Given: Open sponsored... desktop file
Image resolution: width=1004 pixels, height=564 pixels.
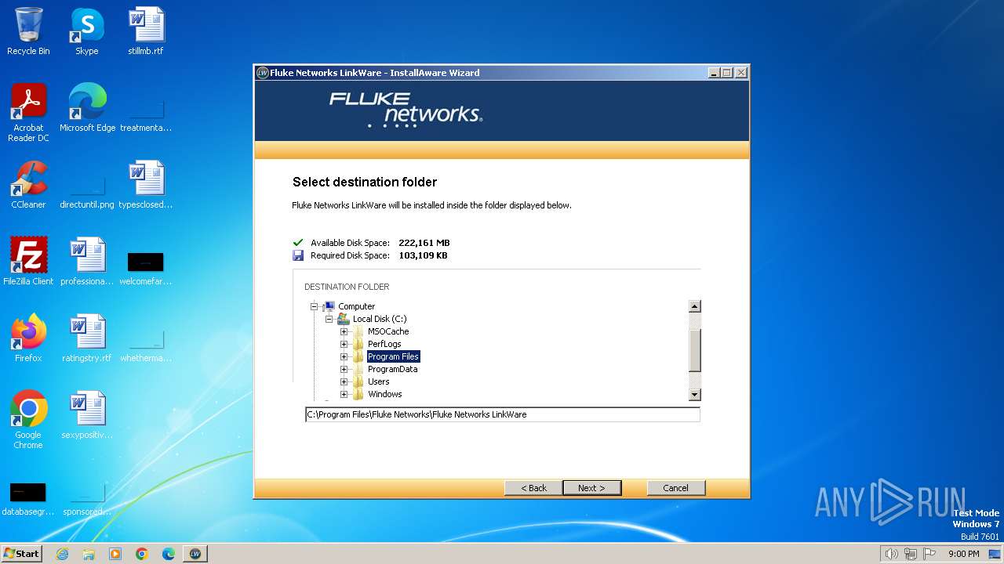Looking at the screenshot, I should pos(87,497).
